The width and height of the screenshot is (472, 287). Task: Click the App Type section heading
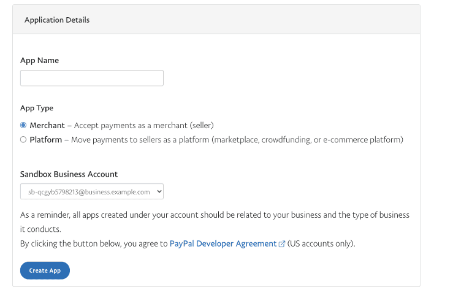coord(37,108)
